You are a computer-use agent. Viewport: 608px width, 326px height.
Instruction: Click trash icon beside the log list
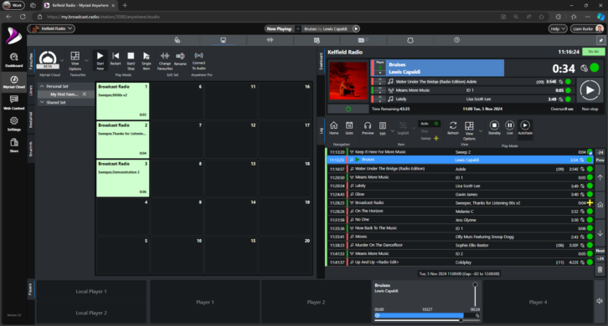600,269
